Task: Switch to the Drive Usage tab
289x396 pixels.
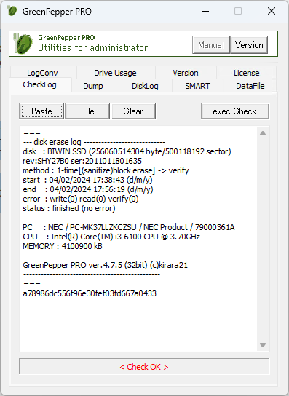Action: [115, 73]
